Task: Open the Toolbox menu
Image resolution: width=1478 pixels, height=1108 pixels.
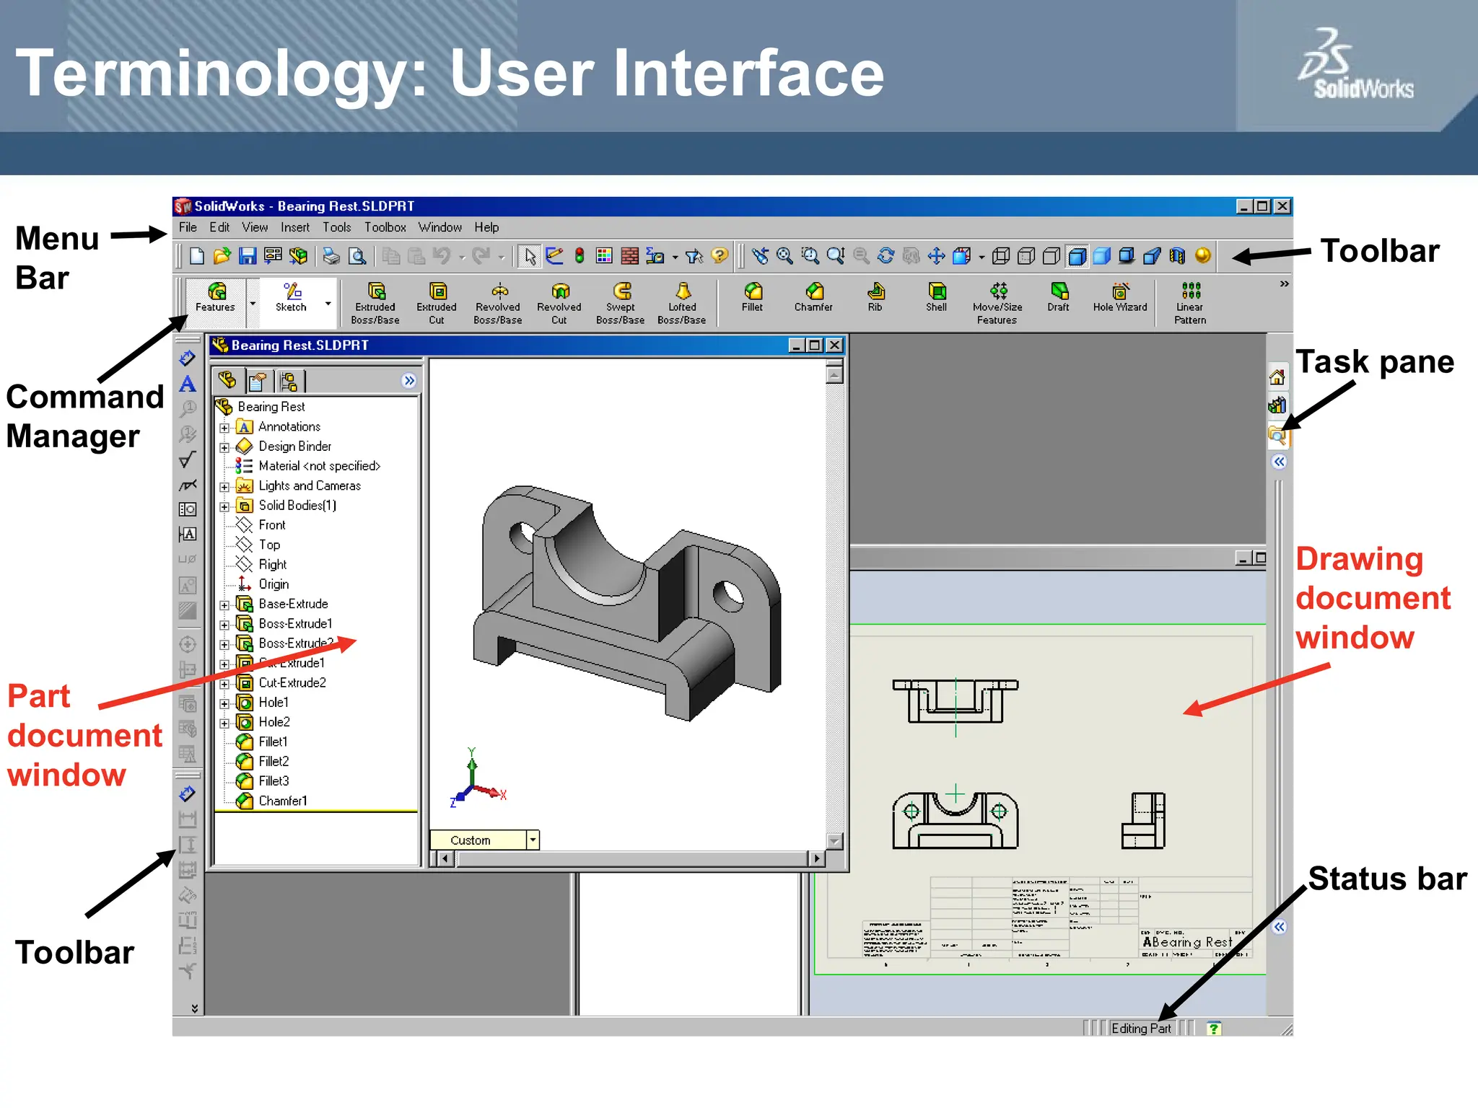Action: 385,227
